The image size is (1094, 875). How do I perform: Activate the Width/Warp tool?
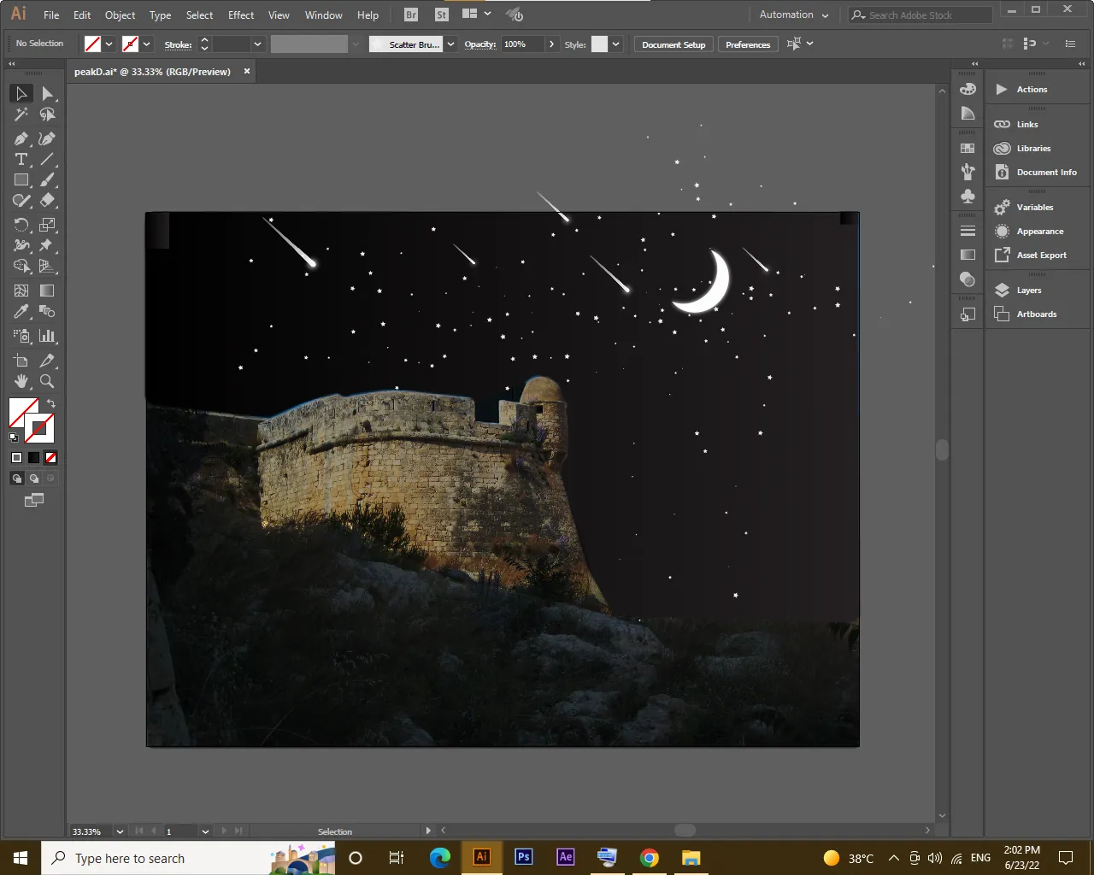[21, 245]
